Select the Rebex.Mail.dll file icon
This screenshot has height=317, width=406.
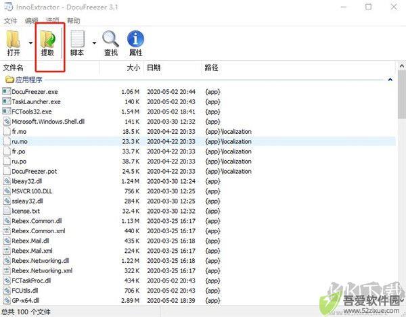coord(7,241)
